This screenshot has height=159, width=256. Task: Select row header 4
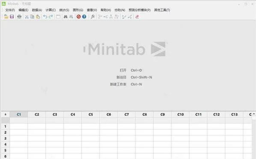click(5, 145)
